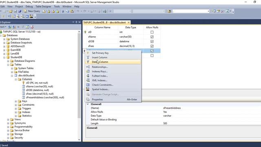The image size is (261, 147).
Task: Choose Set Primary Key from context menu
Action: pos(113,53)
